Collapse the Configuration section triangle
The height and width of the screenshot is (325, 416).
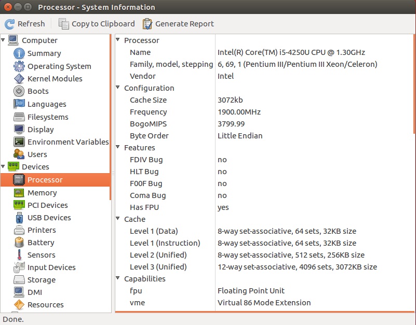pyautogui.click(x=118, y=88)
